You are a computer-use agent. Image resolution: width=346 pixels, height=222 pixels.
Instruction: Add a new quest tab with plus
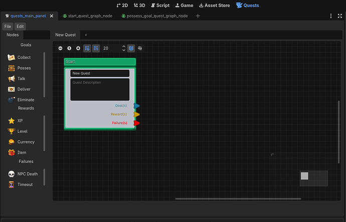coord(86,35)
